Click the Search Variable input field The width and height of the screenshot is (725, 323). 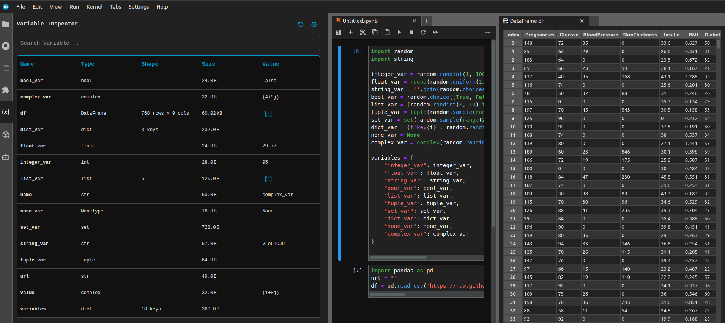[168, 43]
